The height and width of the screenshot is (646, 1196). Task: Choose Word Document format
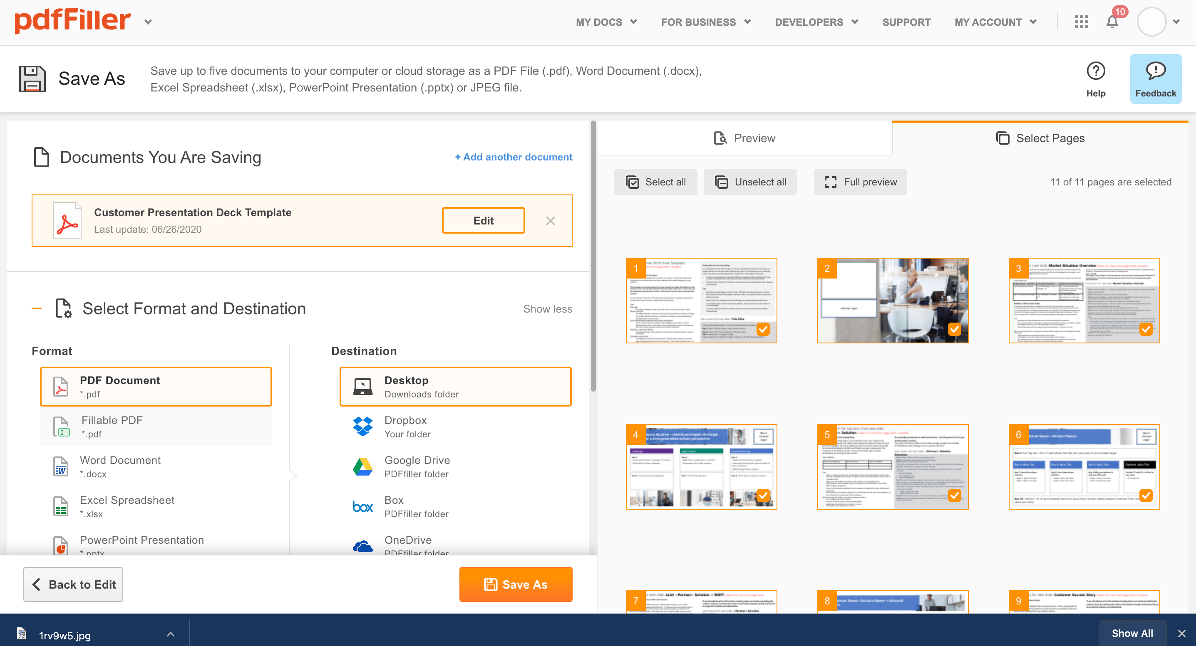click(156, 466)
